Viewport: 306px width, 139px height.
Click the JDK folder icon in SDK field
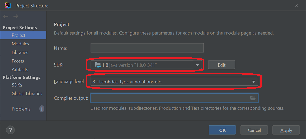tap(98, 65)
